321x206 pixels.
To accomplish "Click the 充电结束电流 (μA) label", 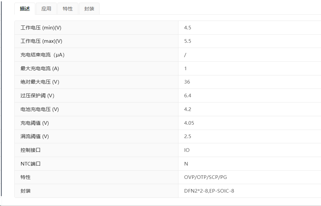I will (43, 55).
